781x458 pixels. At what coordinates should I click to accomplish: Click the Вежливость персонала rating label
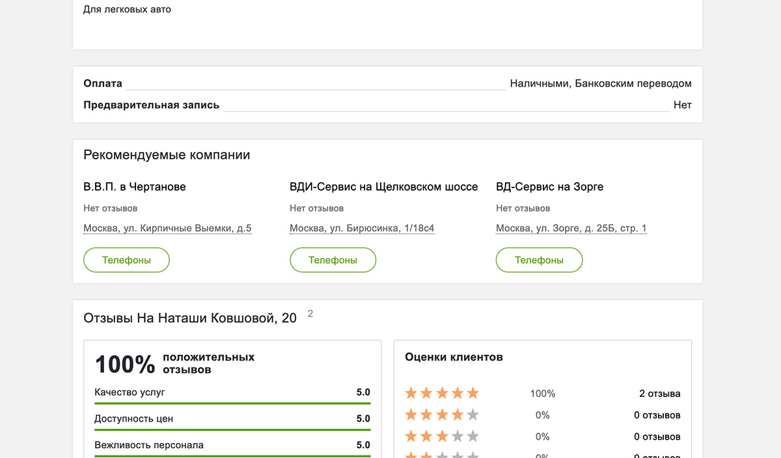[149, 445]
